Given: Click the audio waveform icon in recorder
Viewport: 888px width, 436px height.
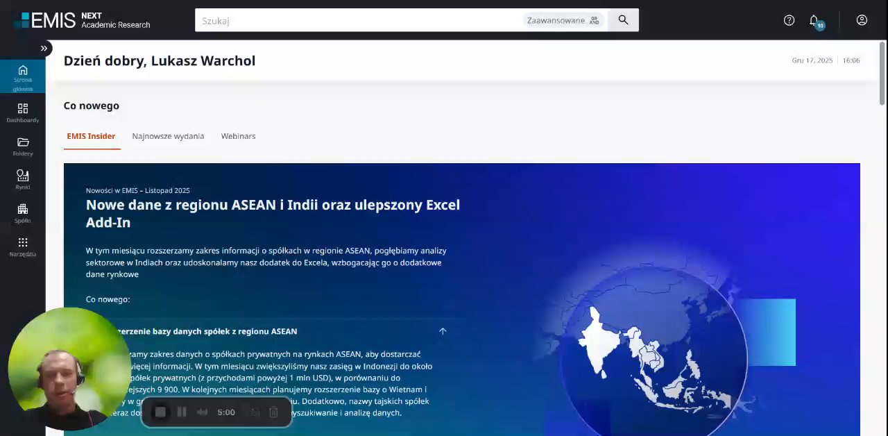Looking at the screenshot, I should (x=202, y=412).
